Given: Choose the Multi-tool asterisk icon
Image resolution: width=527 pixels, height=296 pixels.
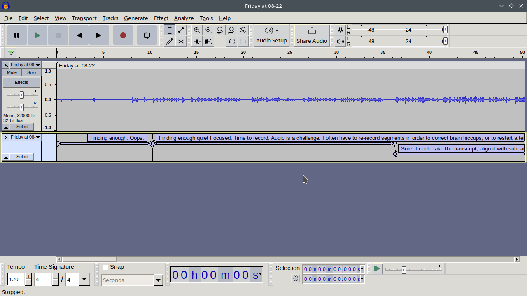Looking at the screenshot, I should pos(181,41).
